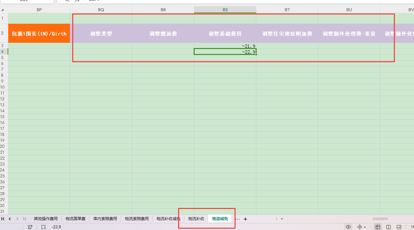Select column BU header
414x230 pixels.
[x=349, y=10]
